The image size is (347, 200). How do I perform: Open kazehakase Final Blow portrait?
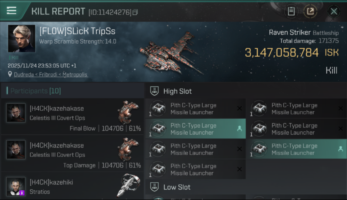point(16,113)
